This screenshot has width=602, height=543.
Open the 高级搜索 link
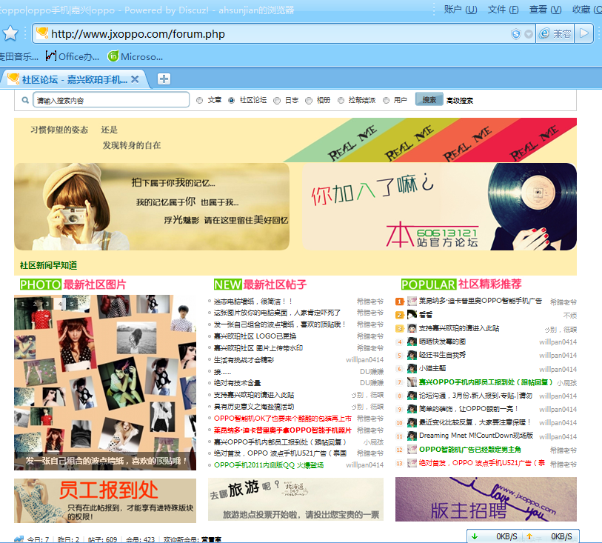(460, 101)
